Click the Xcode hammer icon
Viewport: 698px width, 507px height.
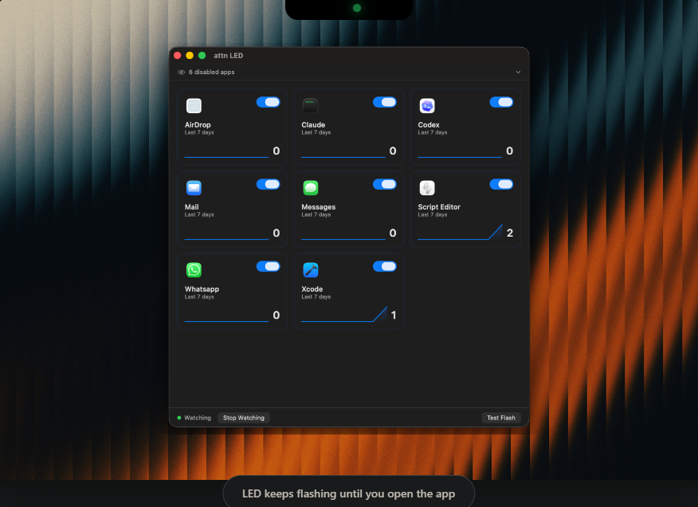tap(310, 269)
